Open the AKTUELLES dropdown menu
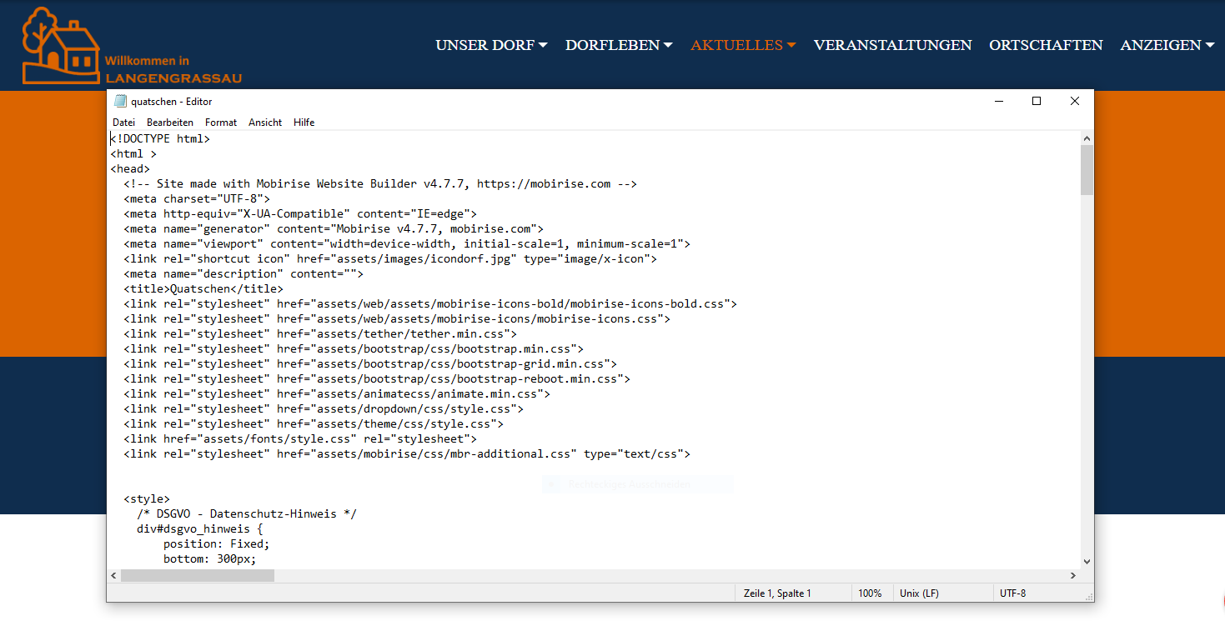Viewport: 1225px width, 631px height. point(743,45)
